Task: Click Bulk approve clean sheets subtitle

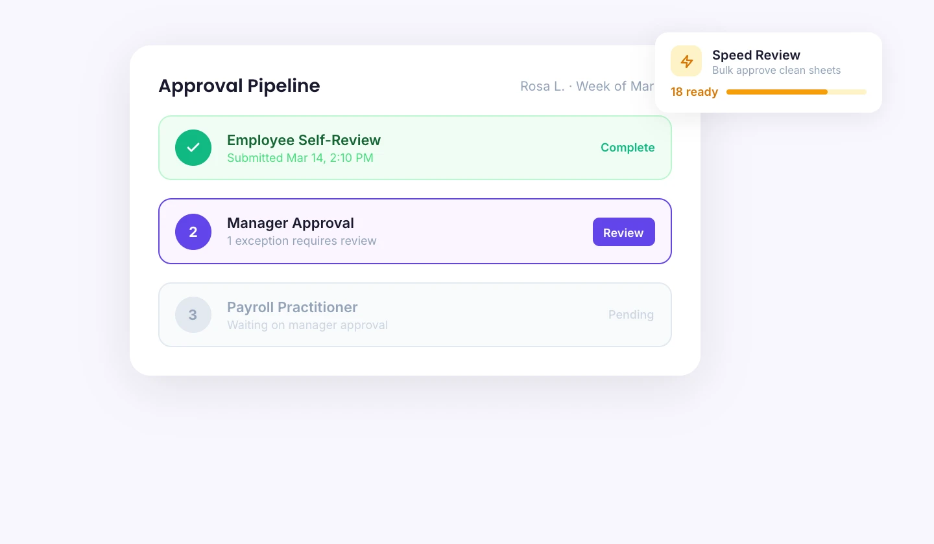Action: pyautogui.click(x=776, y=71)
